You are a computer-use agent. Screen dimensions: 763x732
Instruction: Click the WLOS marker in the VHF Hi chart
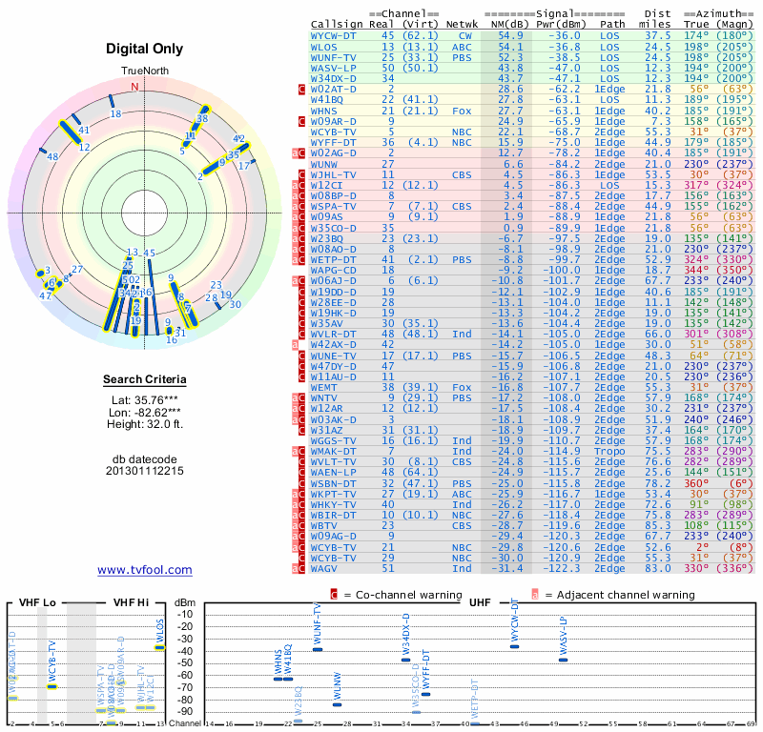[x=159, y=647]
